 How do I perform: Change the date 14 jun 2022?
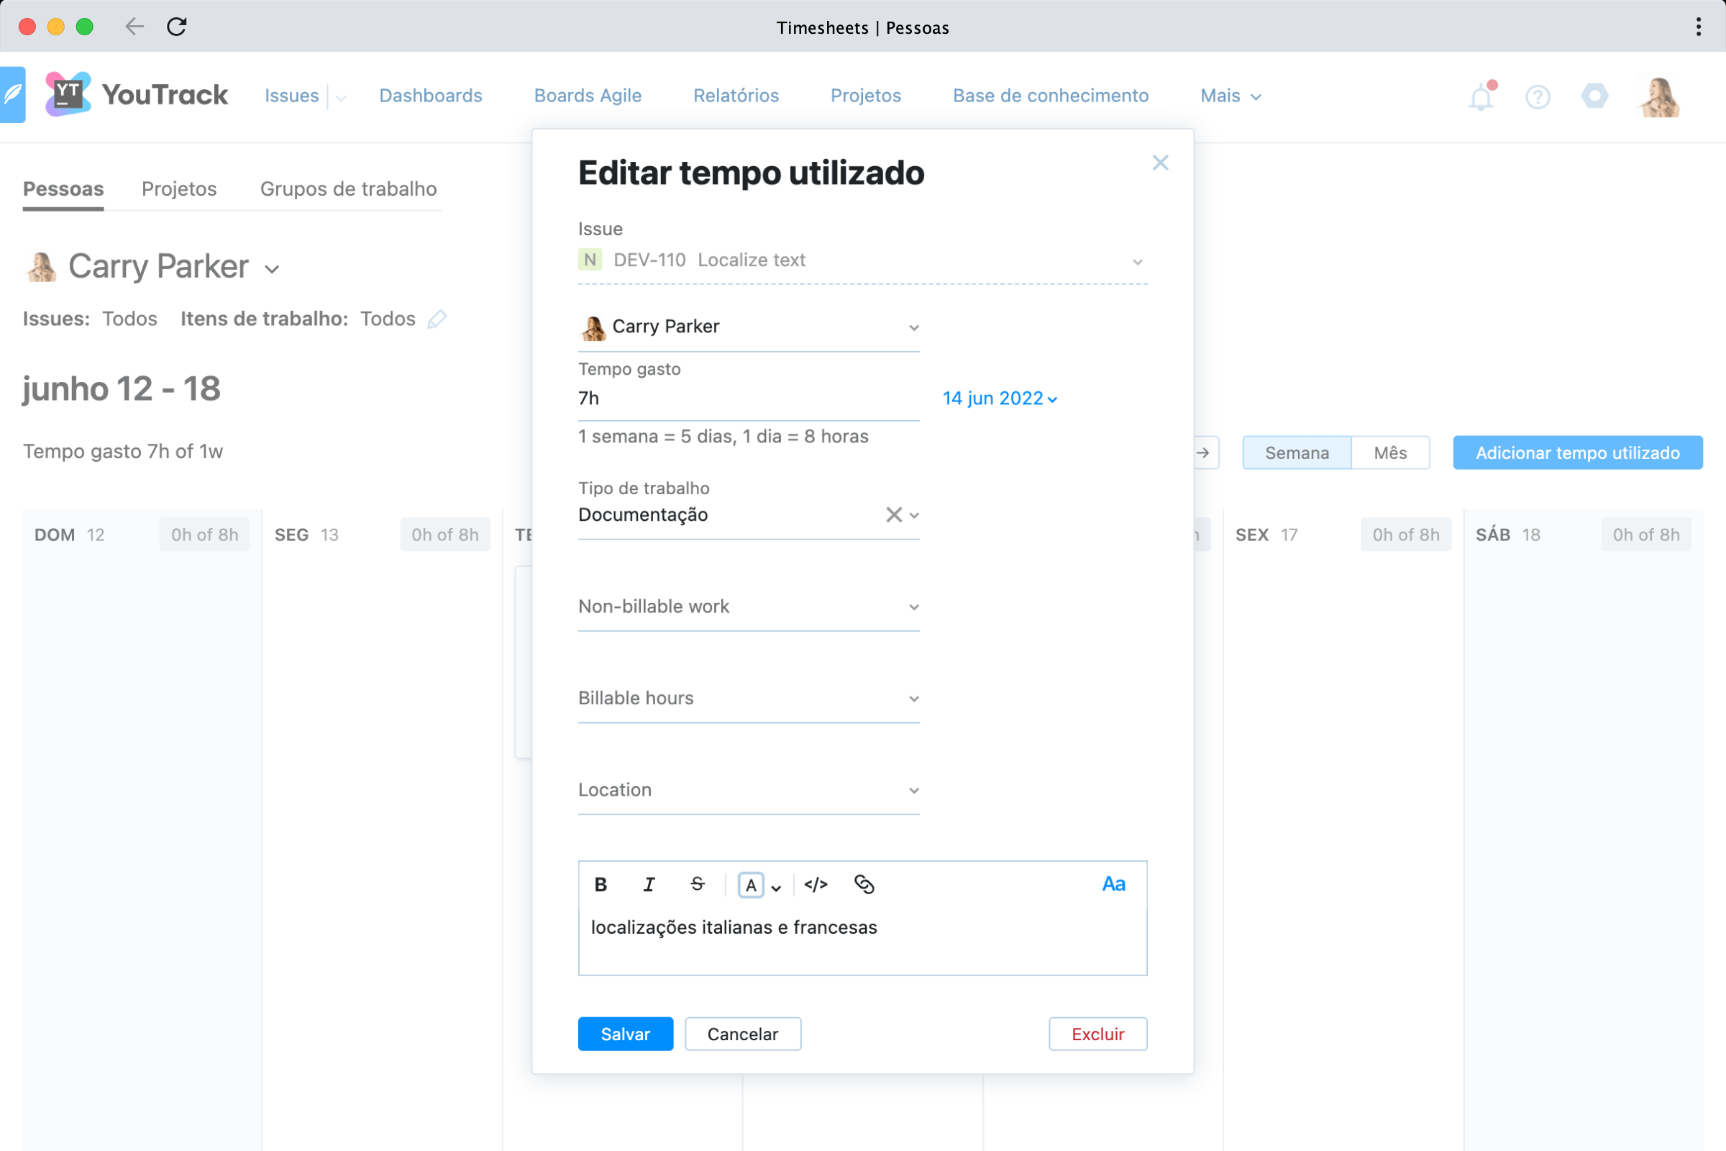1000,398
